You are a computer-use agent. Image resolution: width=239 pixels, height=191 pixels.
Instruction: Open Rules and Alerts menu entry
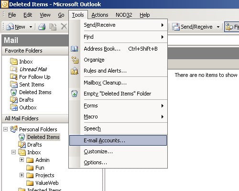click(118, 71)
